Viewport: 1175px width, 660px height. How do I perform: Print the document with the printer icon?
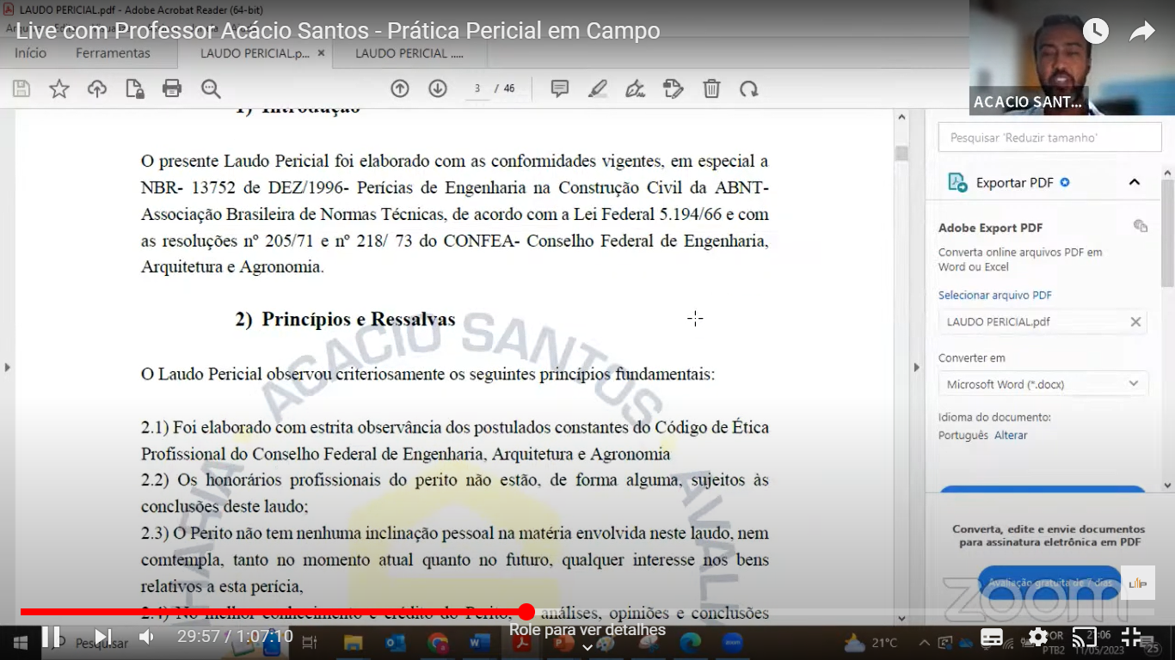(172, 89)
